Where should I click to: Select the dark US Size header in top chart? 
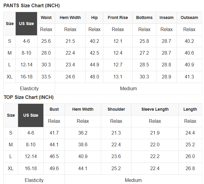[31, 115]
